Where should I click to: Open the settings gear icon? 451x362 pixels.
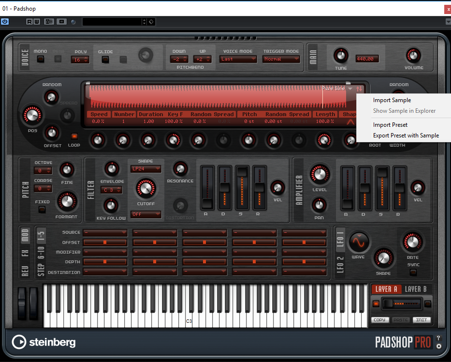[438, 346]
